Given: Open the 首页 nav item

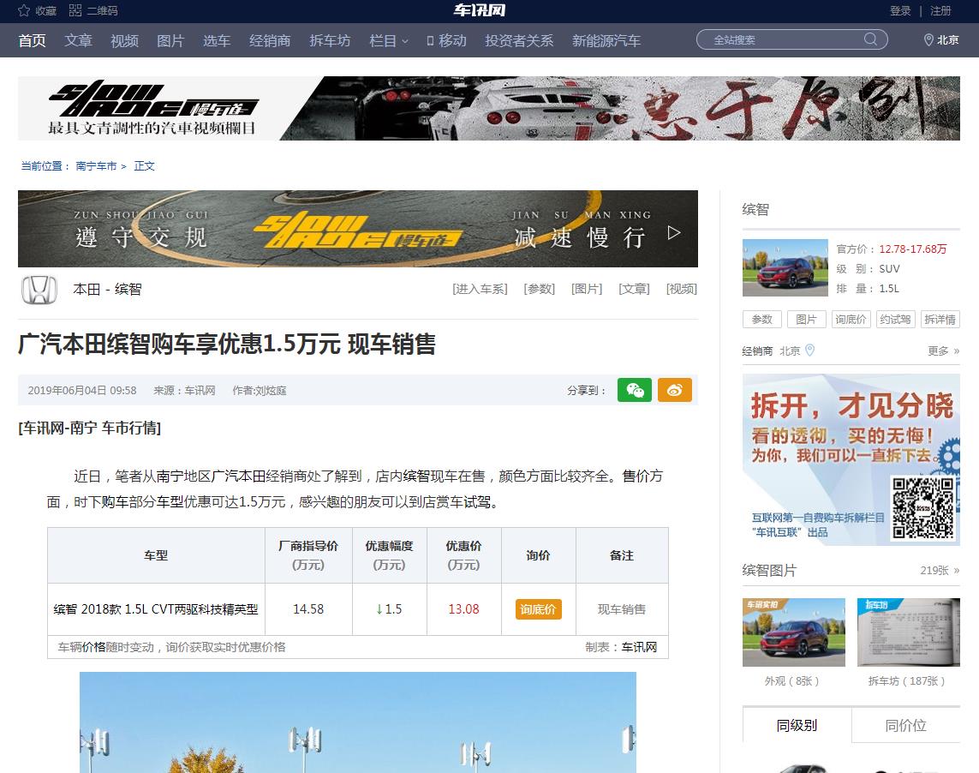Looking at the screenshot, I should point(32,40).
